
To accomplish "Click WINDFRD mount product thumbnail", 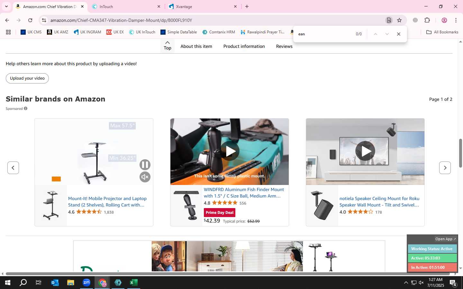I will coord(186,206).
